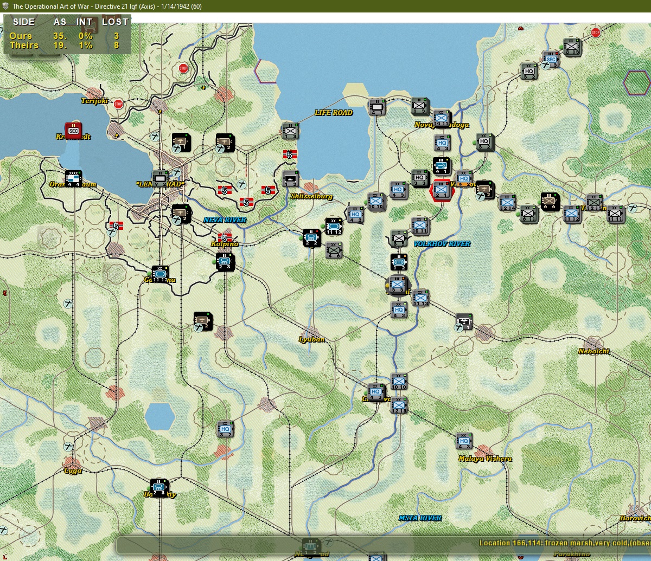Click the combat report panel showing Ours and Theirs
This screenshot has height=561, width=651.
point(67,34)
